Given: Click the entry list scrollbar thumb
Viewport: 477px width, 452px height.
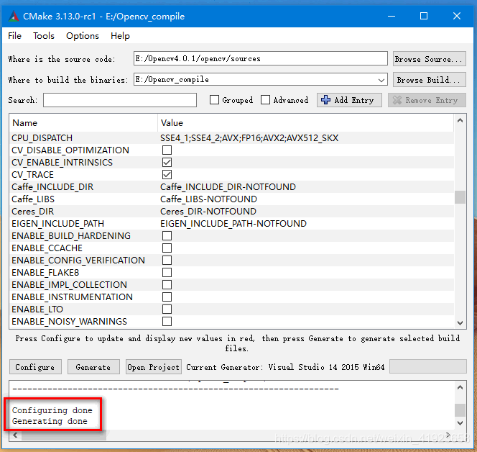Looking at the screenshot, I should (x=460, y=197).
